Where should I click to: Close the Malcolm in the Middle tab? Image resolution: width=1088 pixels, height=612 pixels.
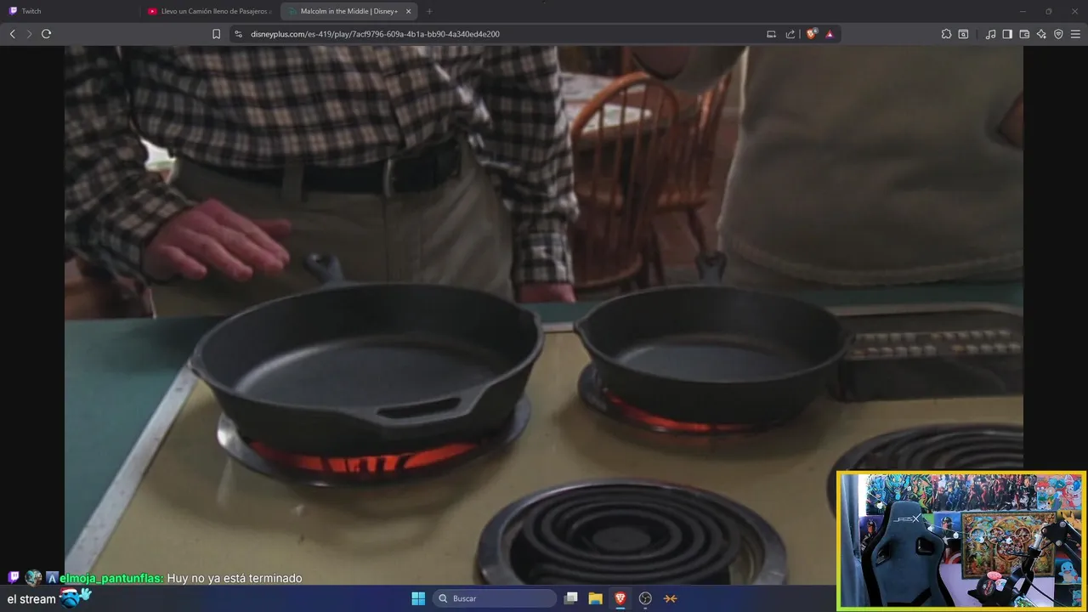pyautogui.click(x=408, y=11)
